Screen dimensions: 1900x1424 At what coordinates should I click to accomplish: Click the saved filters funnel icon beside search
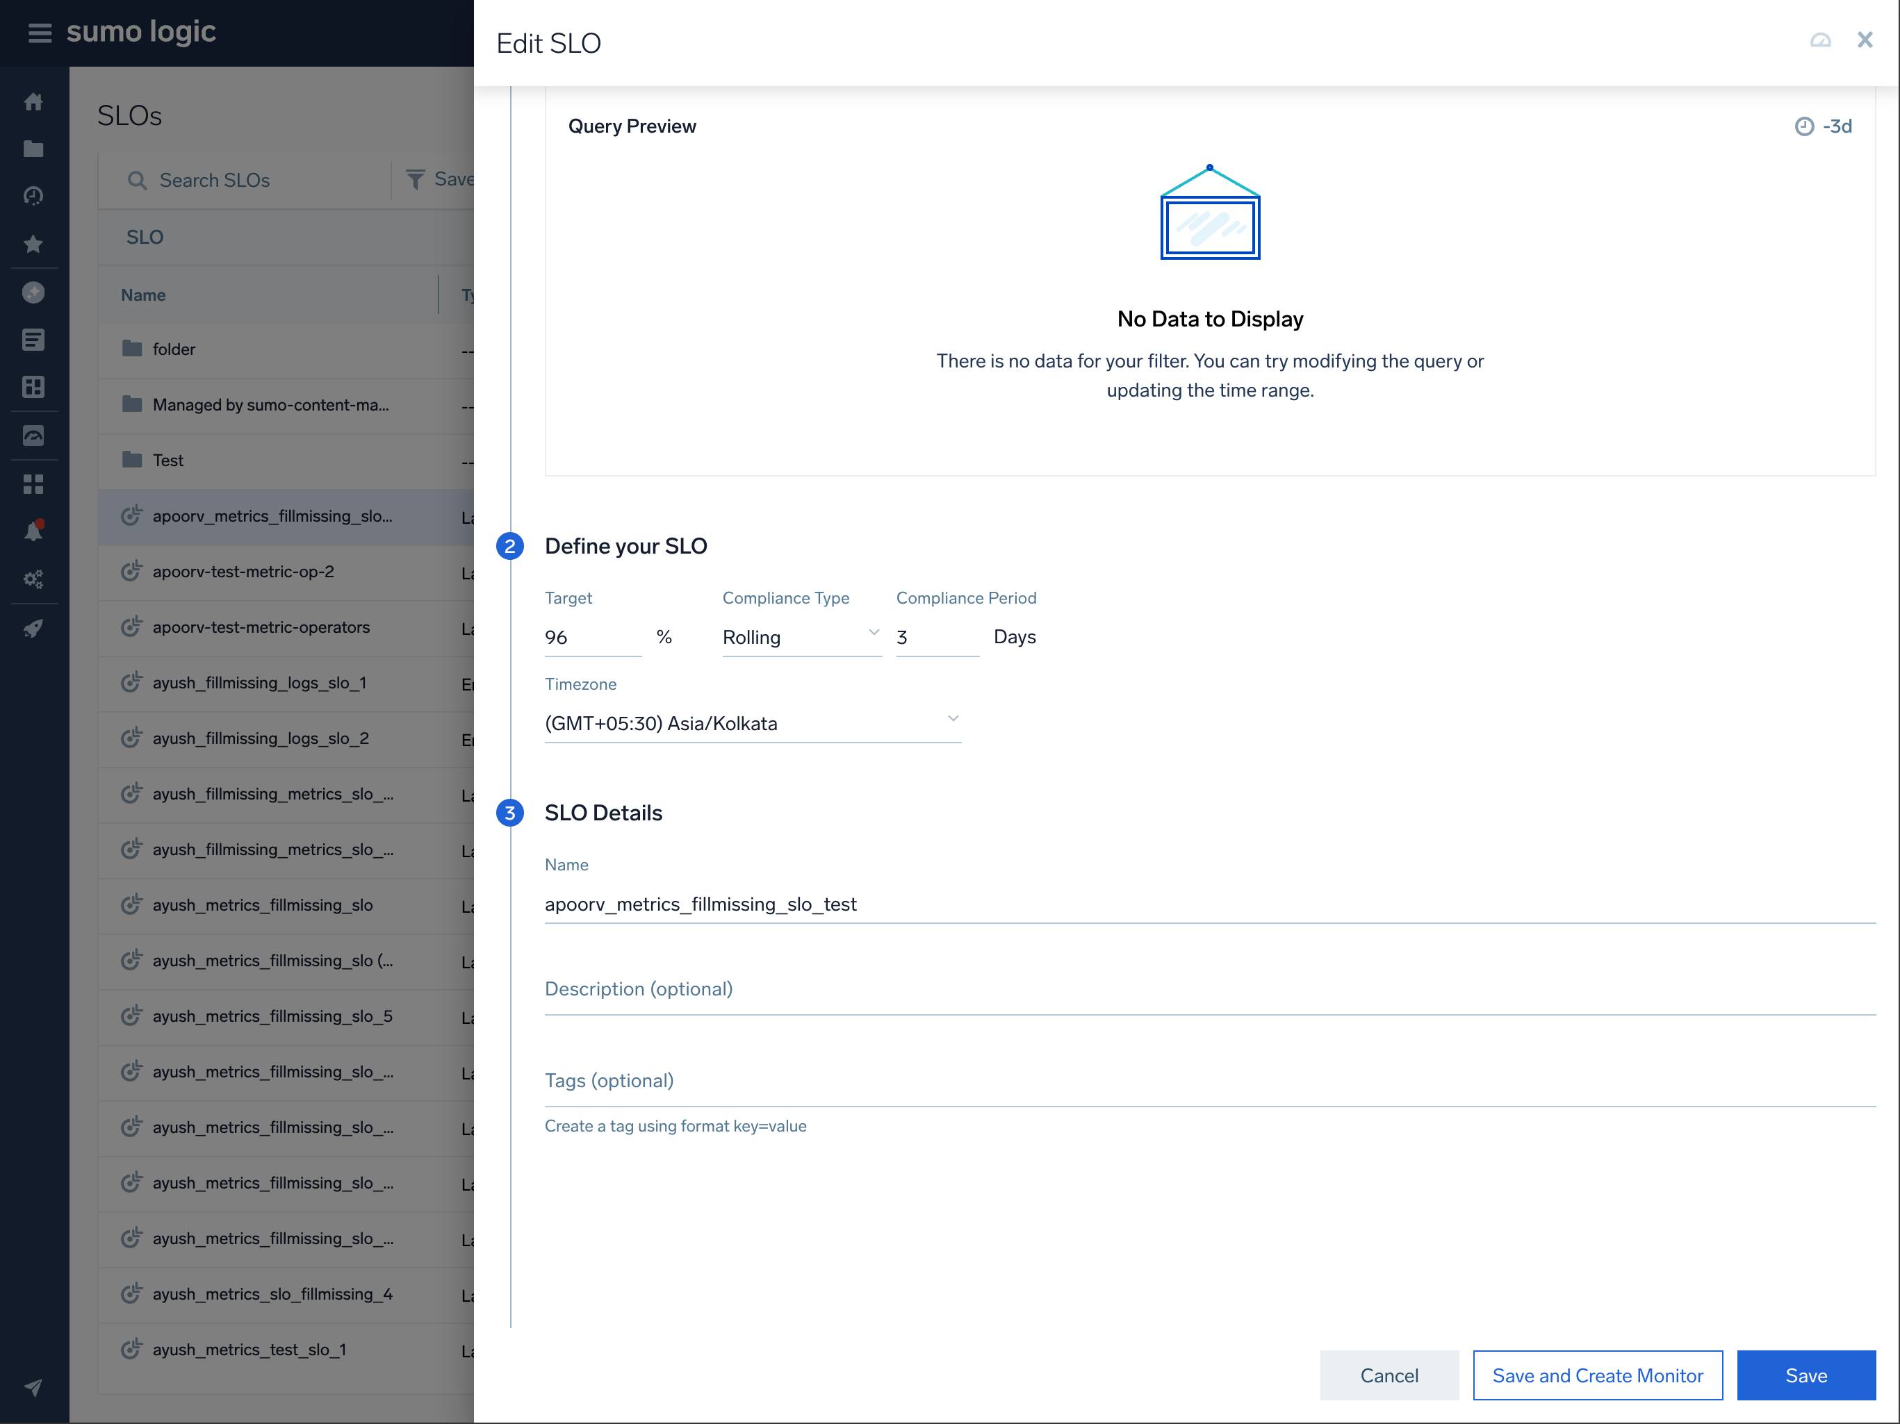[x=416, y=179]
